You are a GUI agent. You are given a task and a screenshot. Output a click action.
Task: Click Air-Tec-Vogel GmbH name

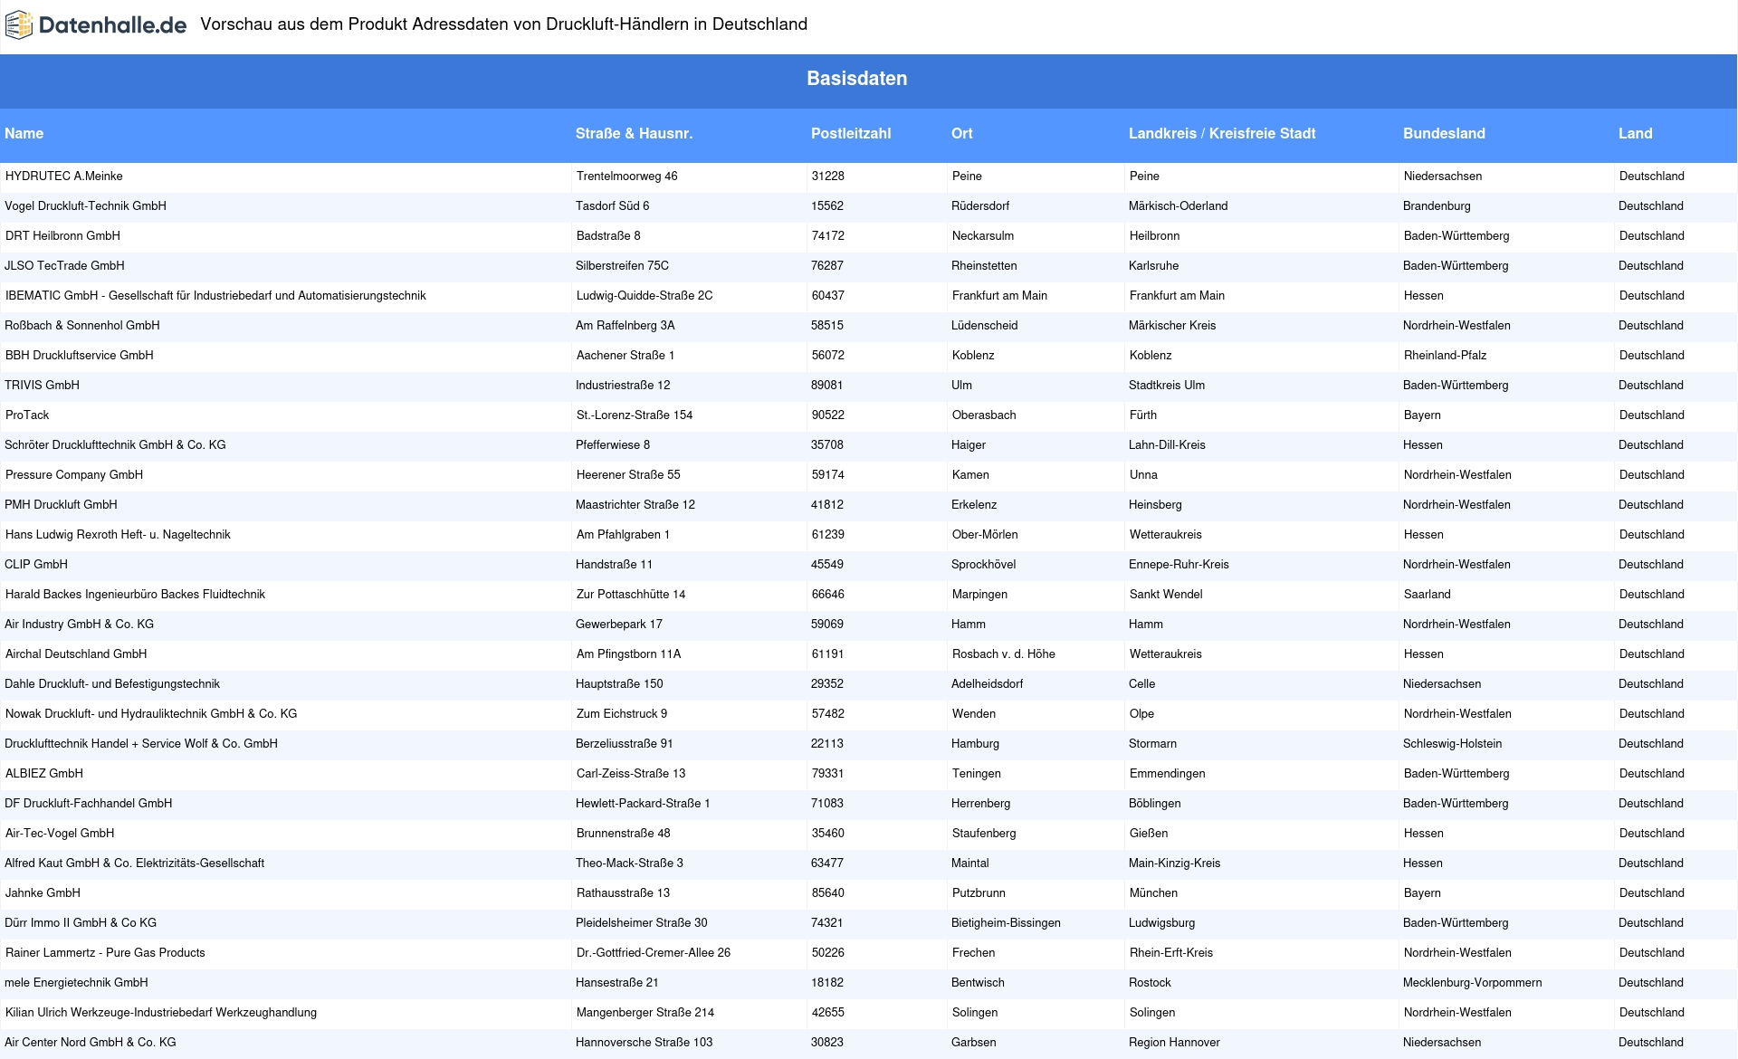[x=60, y=834]
